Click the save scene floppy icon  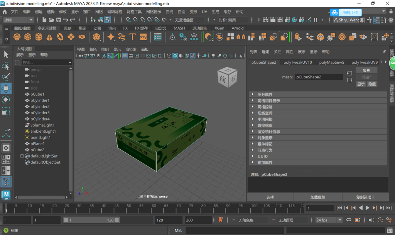click(x=59, y=20)
